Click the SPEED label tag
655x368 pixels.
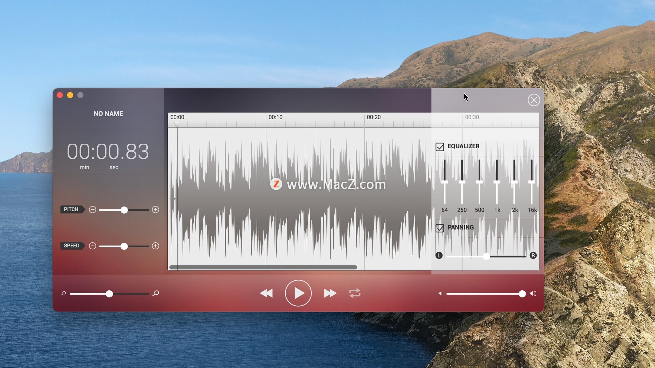tap(72, 246)
